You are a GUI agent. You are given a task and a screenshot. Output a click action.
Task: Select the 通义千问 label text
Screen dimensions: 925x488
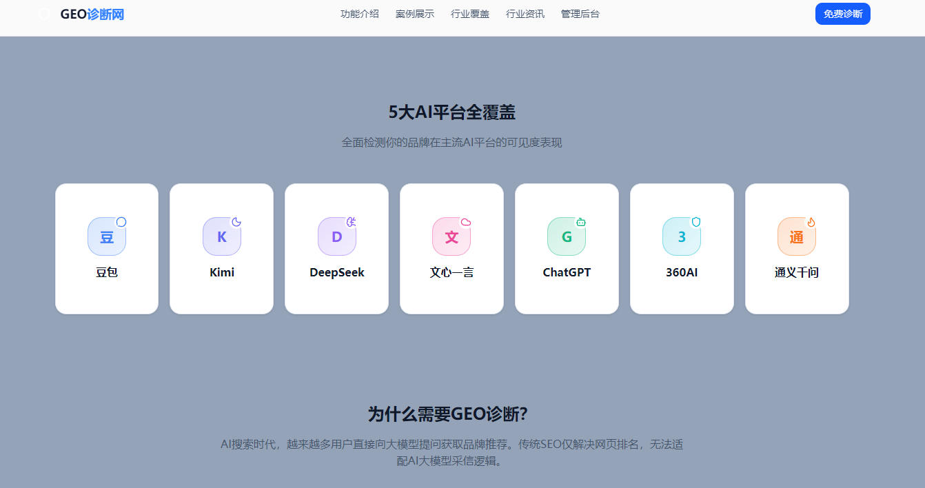tap(797, 272)
